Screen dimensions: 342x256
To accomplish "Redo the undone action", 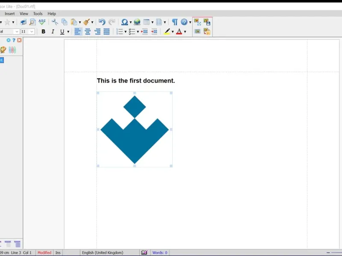I will [112, 22].
